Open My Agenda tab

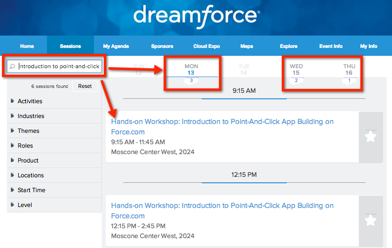(116, 46)
